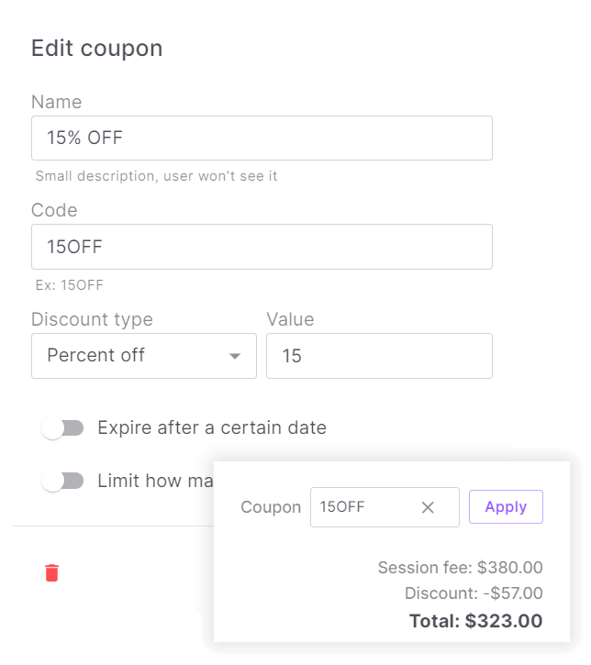This screenshot has width=591, height=665.
Task: Open the Percent off discount type dropdown
Action: (x=143, y=356)
